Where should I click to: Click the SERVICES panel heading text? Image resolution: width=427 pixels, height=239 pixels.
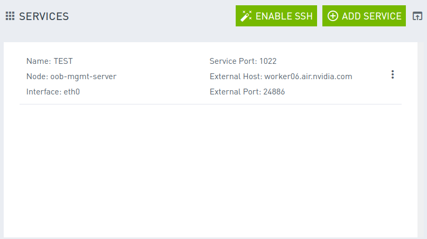[x=44, y=16]
